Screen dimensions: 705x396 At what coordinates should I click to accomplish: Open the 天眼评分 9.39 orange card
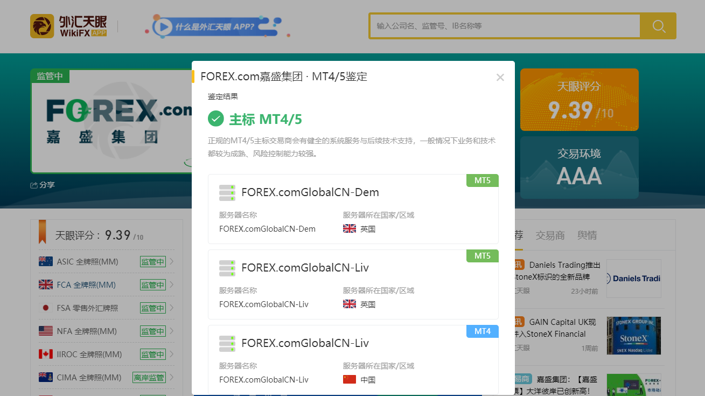tap(580, 100)
